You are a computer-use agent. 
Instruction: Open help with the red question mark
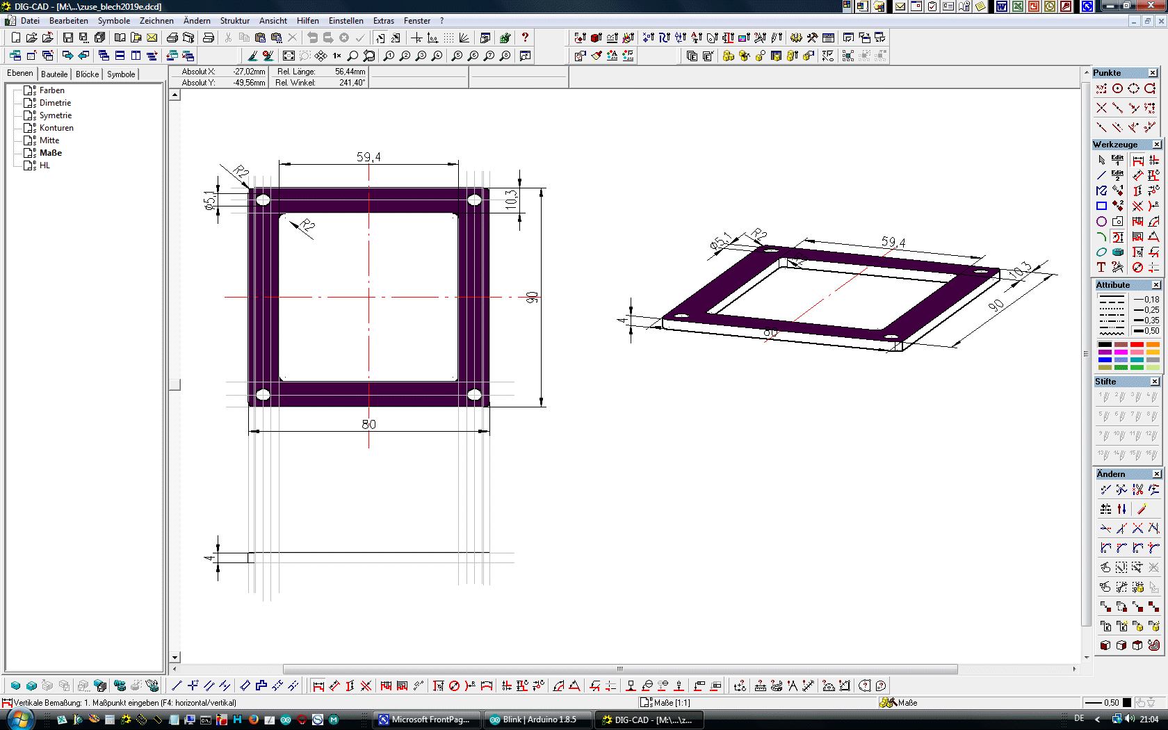coord(525,38)
